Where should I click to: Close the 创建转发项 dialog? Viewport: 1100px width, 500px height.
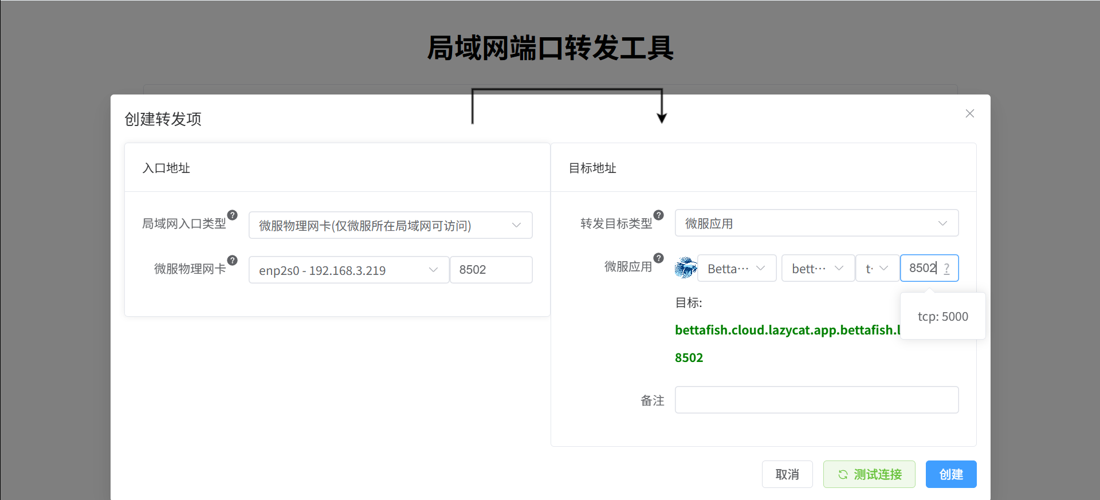(x=969, y=113)
